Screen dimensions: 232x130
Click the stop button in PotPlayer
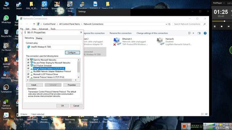click(221, 26)
